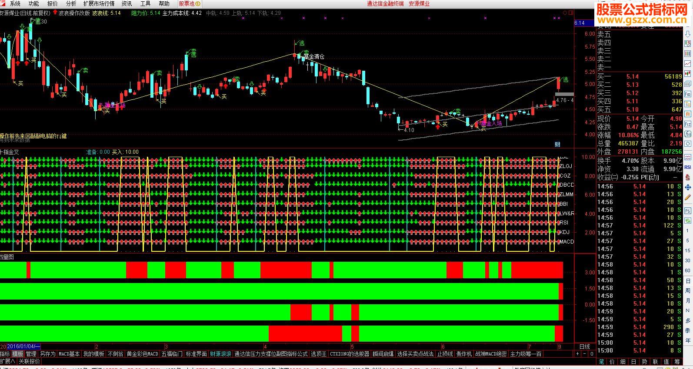This screenshot has height=369, width=693.
Task: Switch to the line trend chart icon
Action: [x=688, y=63]
